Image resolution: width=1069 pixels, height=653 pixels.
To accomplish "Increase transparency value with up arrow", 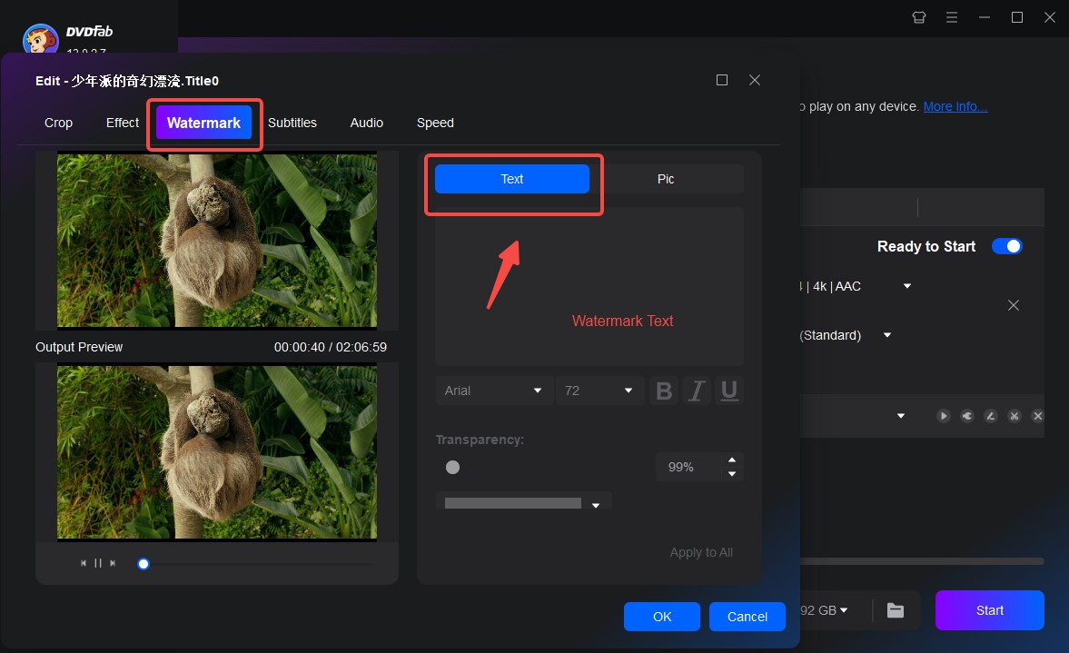I will 731,460.
